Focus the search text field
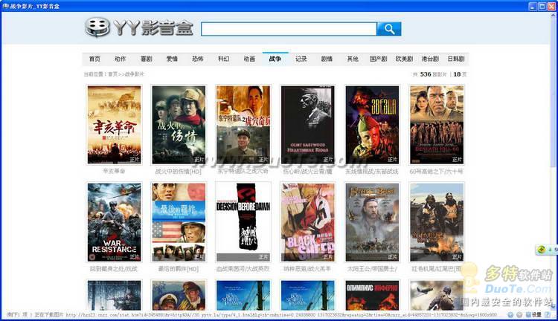558x321 pixels. click(x=288, y=29)
